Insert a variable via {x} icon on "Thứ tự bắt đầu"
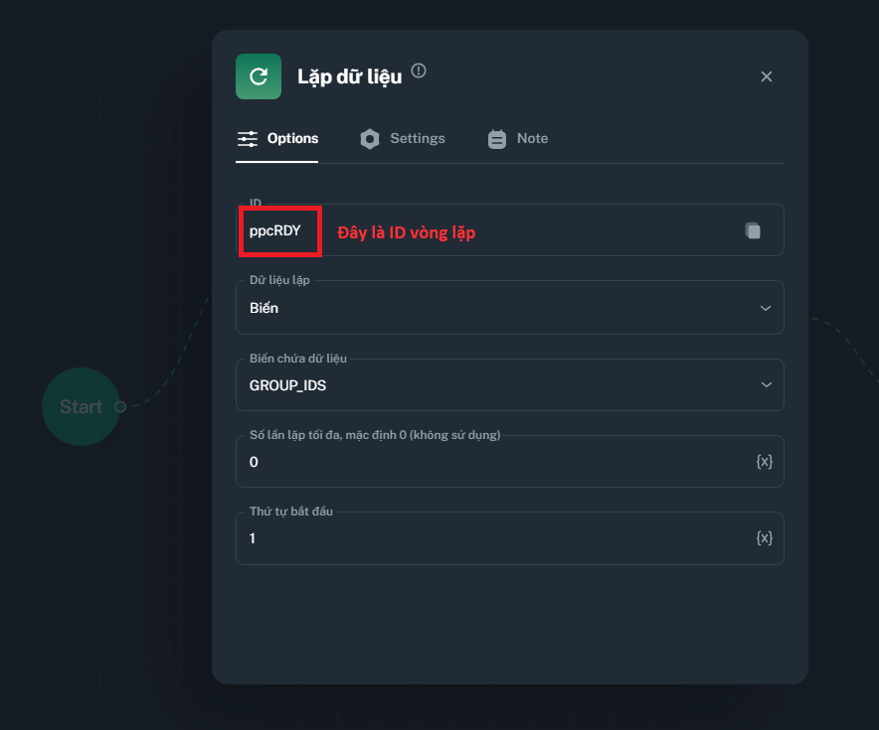 tap(764, 537)
